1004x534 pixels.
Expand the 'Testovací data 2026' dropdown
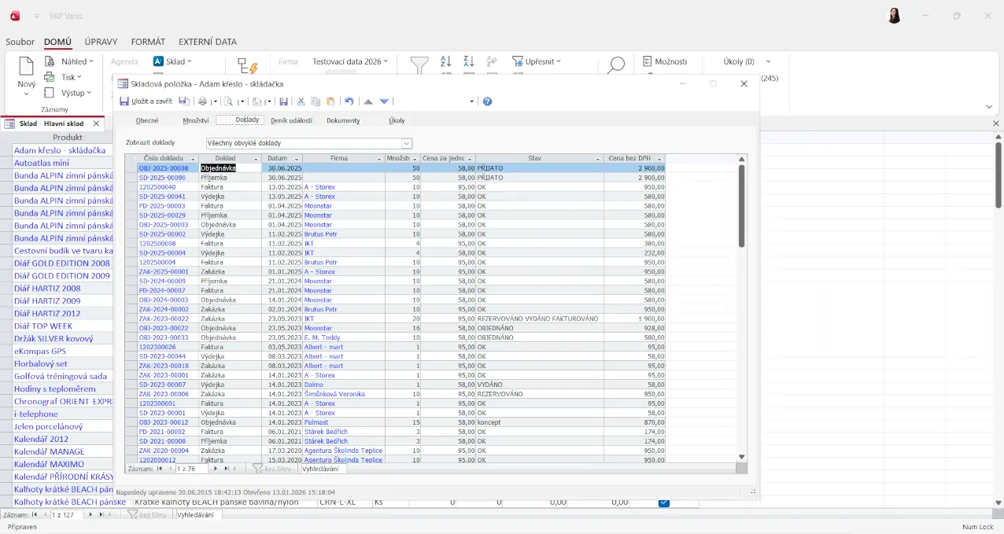pyautogui.click(x=387, y=61)
